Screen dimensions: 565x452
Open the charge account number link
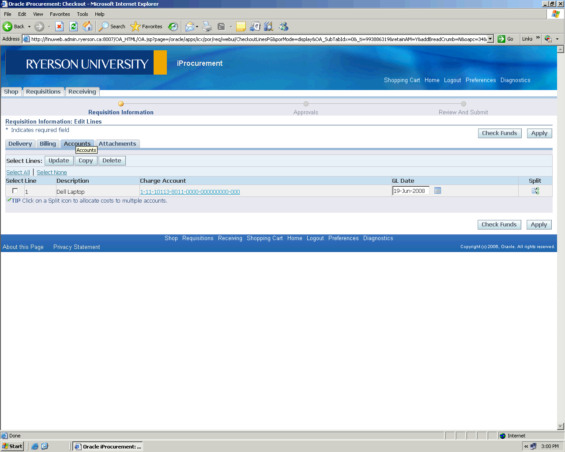tap(190, 192)
